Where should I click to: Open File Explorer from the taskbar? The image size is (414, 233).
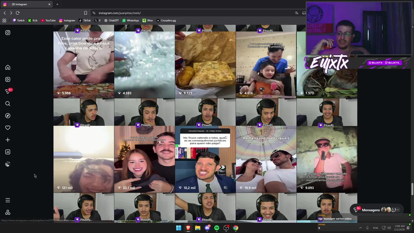(198, 228)
